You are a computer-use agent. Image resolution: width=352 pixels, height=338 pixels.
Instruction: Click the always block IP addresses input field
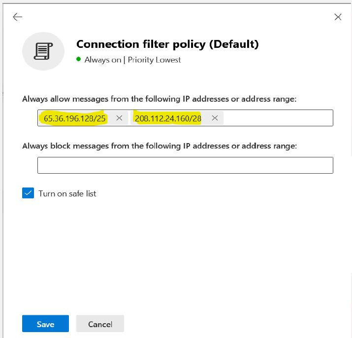click(x=185, y=165)
